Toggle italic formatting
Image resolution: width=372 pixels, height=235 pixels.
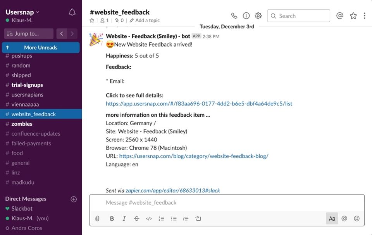(124, 219)
